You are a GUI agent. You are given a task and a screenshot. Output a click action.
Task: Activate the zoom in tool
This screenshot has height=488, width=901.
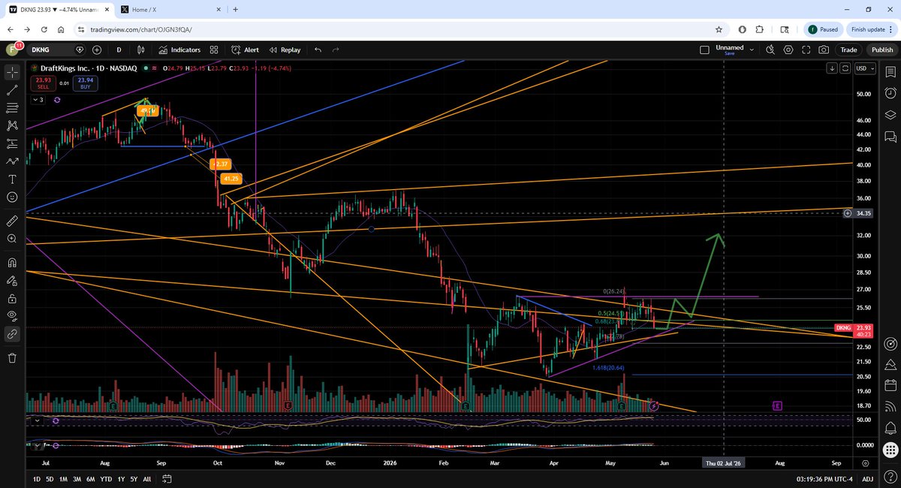[12, 239]
